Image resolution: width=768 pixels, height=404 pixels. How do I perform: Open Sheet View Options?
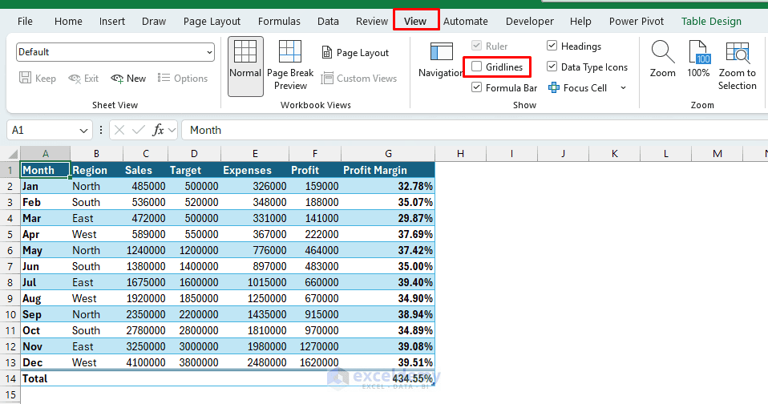click(183, 79)
